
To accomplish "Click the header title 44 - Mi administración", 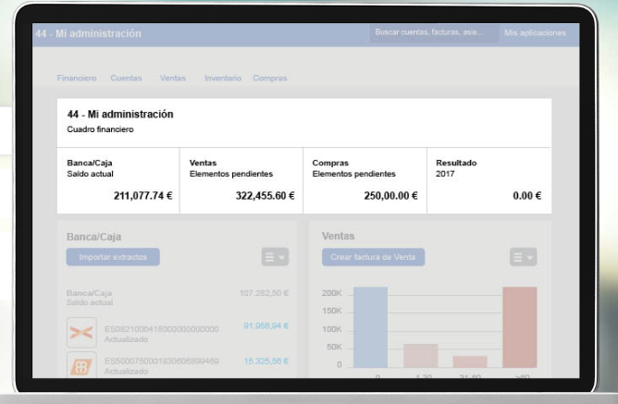I will [x=88, y=33].
